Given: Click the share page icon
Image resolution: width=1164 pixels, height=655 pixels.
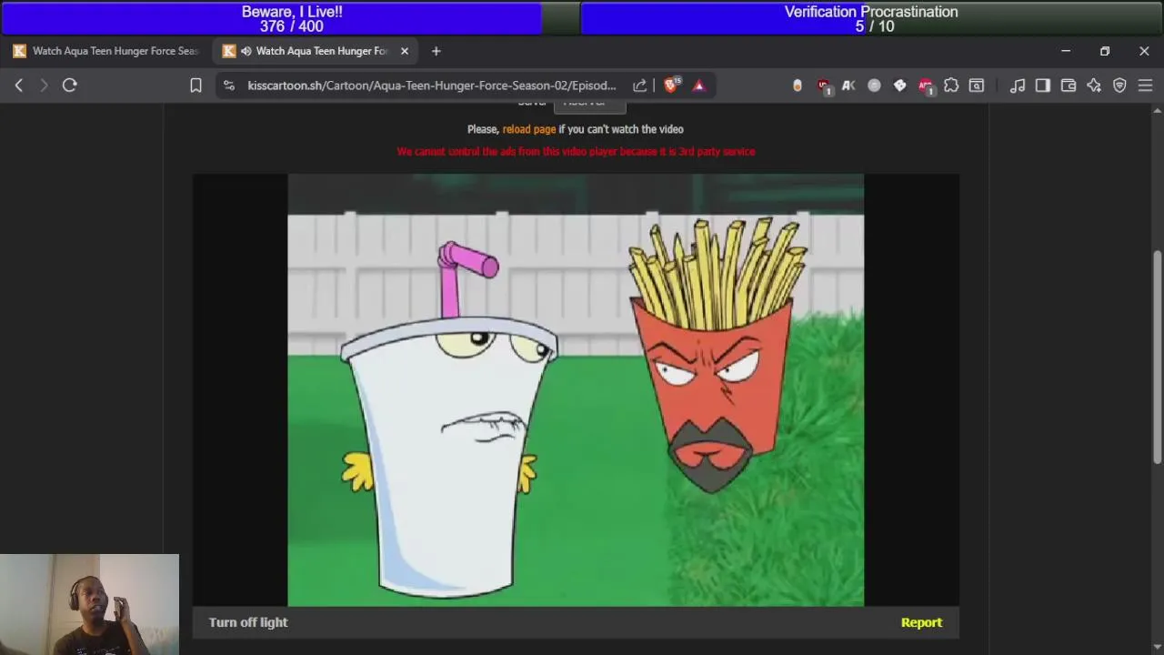Looking at the screenshot, I should point(640,86).
